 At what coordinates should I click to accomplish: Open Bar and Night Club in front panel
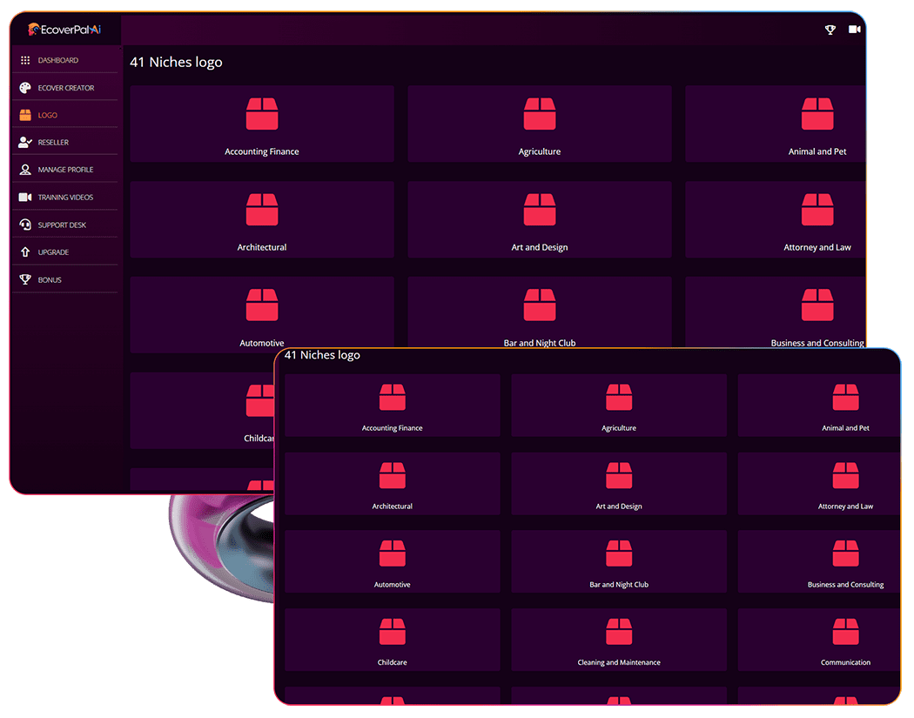619,562
